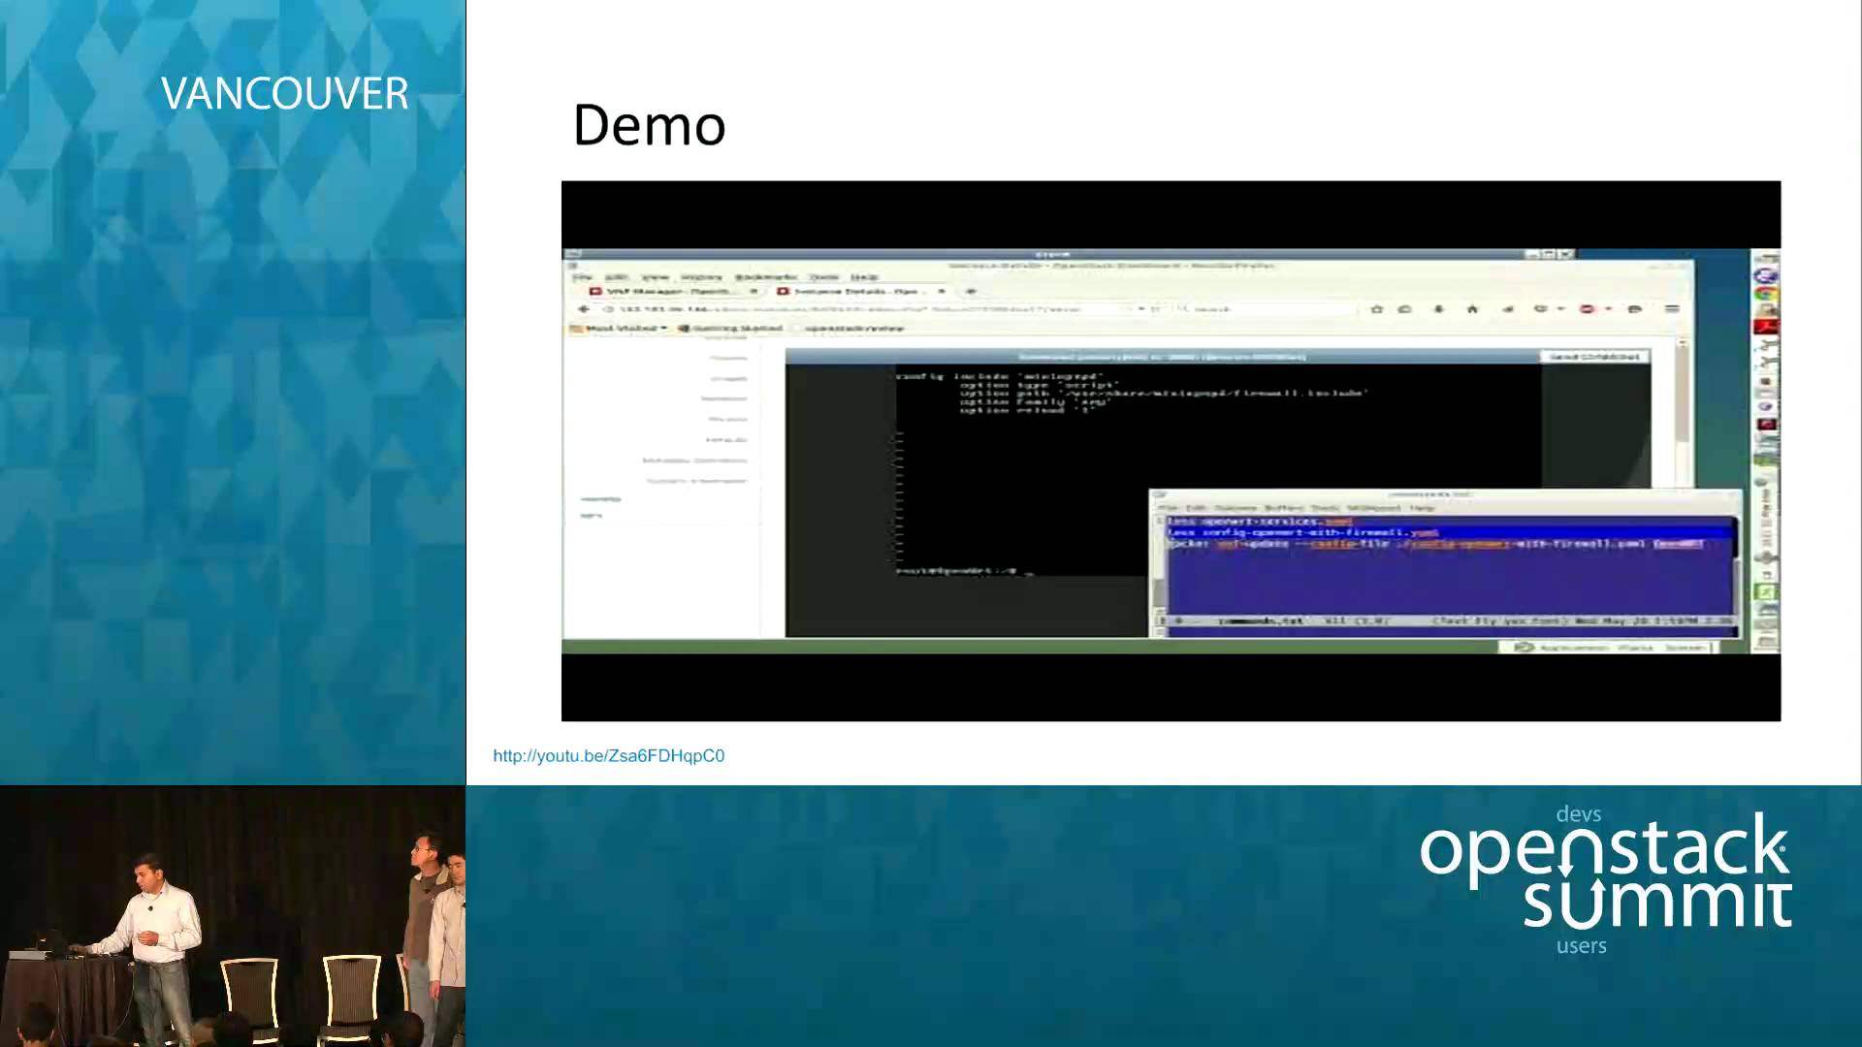The image size is (1862, 1047).
Task: Expand dropdown beside red toolbar icon
Action: pyautogui.click(x=1608, y=309)
